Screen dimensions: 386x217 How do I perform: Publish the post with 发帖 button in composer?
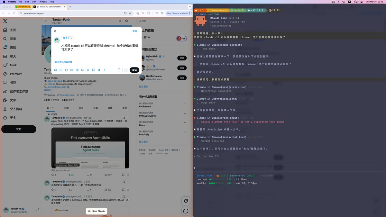(x=134, y=70)
